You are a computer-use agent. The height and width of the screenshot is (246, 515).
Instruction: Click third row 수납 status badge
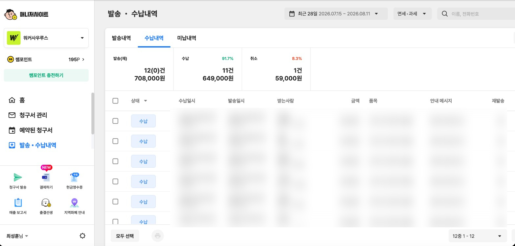click(143, 161)
